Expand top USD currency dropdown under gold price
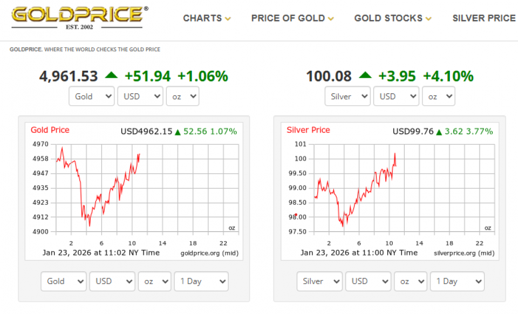The height and width of the screenshot is (314, 518). coord(140,97)
